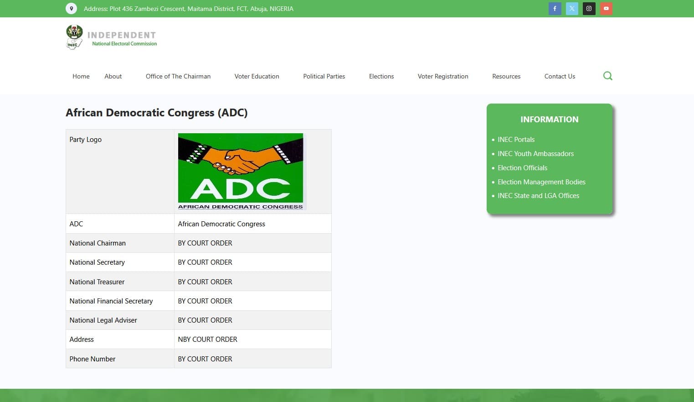This screenshot has width=694, height=402.
Task: Expand the Political Parties menu
Action: (324, 76)
